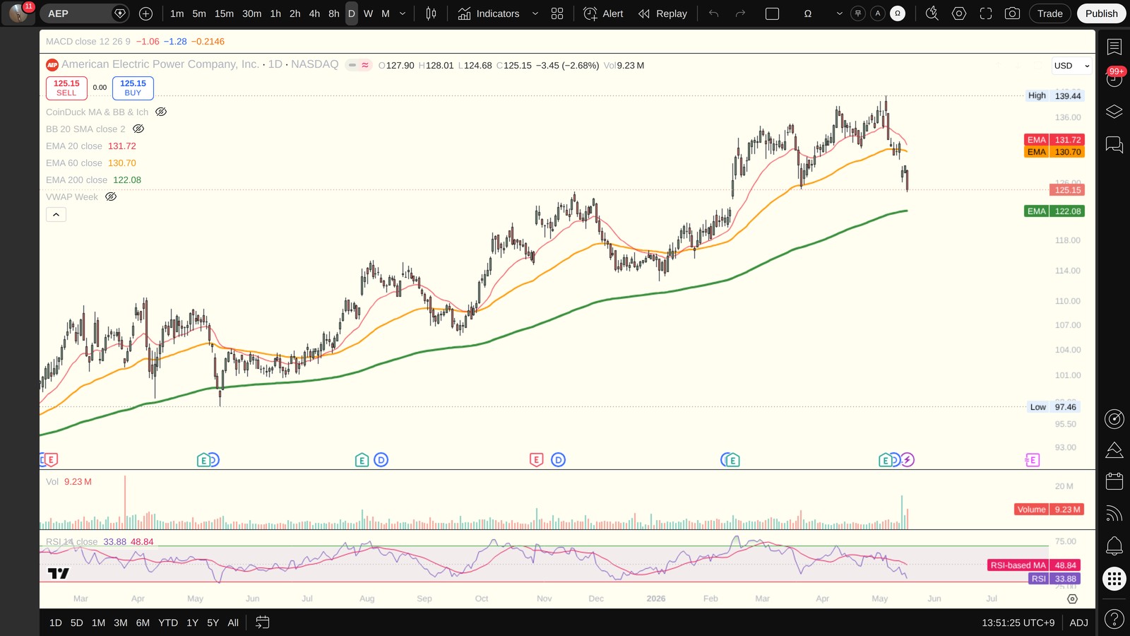
Task: Show the VWAP Week indicator
Action: (x=111, y=196)
